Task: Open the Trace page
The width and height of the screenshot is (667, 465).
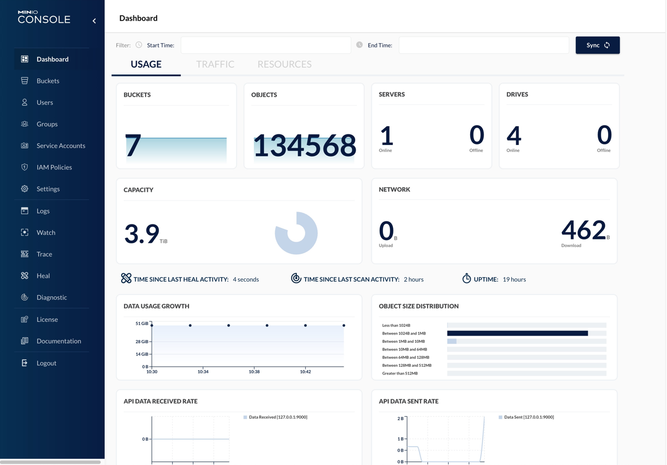Action: (x=52, y=254)
